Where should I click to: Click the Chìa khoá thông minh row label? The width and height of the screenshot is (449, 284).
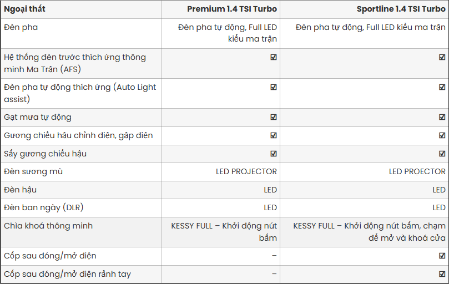pyautogui.click(x=48, y=226)
